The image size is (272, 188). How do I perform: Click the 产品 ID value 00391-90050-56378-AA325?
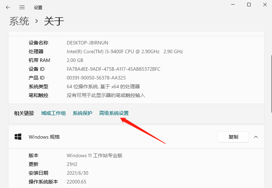(96, 78)
